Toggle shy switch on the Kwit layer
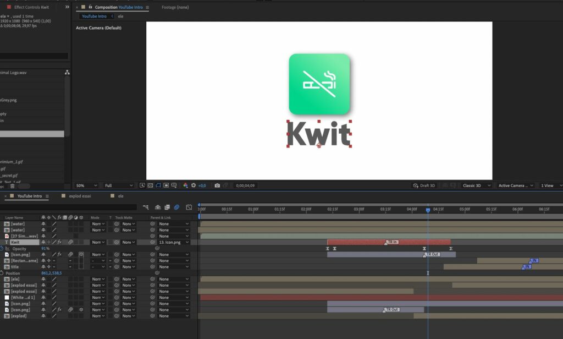 pos(43,242)
